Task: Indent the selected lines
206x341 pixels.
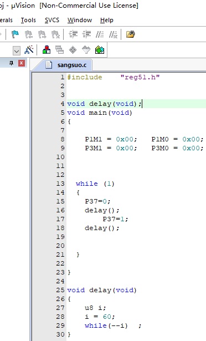Action: (73, 34)
